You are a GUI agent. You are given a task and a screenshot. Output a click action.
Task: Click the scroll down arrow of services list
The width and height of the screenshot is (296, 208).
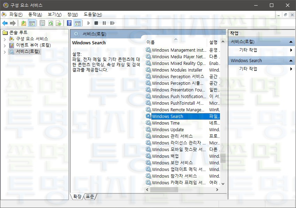coord(223,184)
